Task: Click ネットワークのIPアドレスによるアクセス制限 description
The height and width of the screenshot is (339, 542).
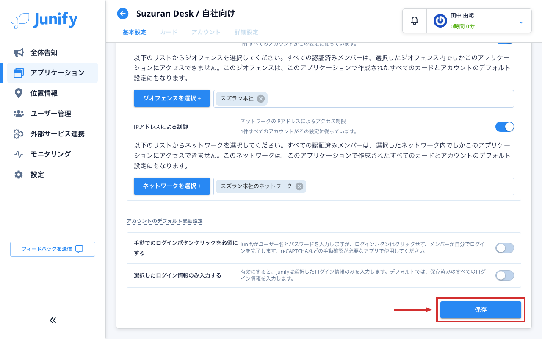Action: click(293, 122)
